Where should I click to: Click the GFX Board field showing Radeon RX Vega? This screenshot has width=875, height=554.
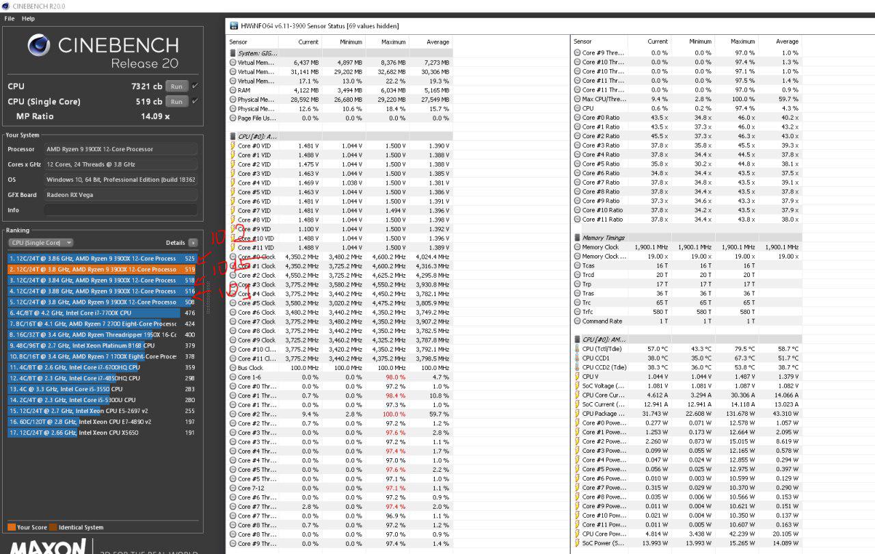120,195
